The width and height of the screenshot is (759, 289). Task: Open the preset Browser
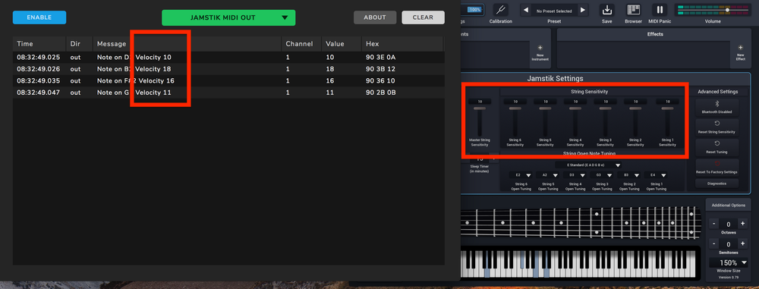point(633,10)
